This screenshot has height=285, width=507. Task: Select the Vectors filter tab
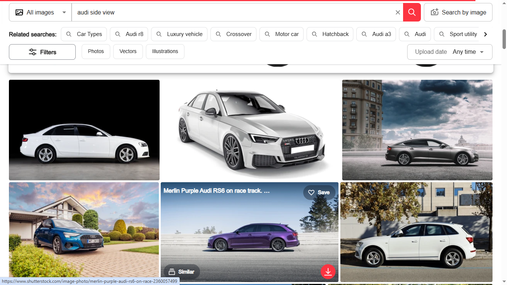[128, 52]
